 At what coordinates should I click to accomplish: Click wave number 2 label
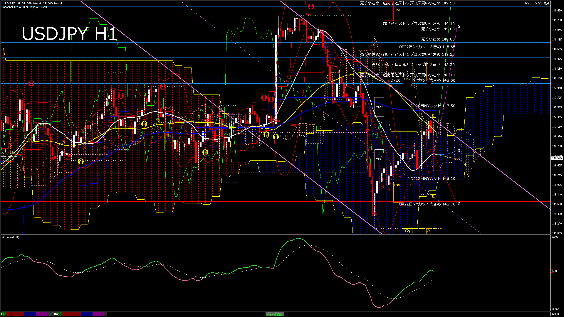(459, 203)
